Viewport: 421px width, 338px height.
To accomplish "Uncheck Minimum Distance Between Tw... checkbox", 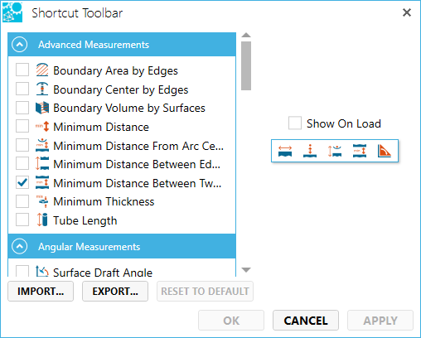I will coord(22,182).
